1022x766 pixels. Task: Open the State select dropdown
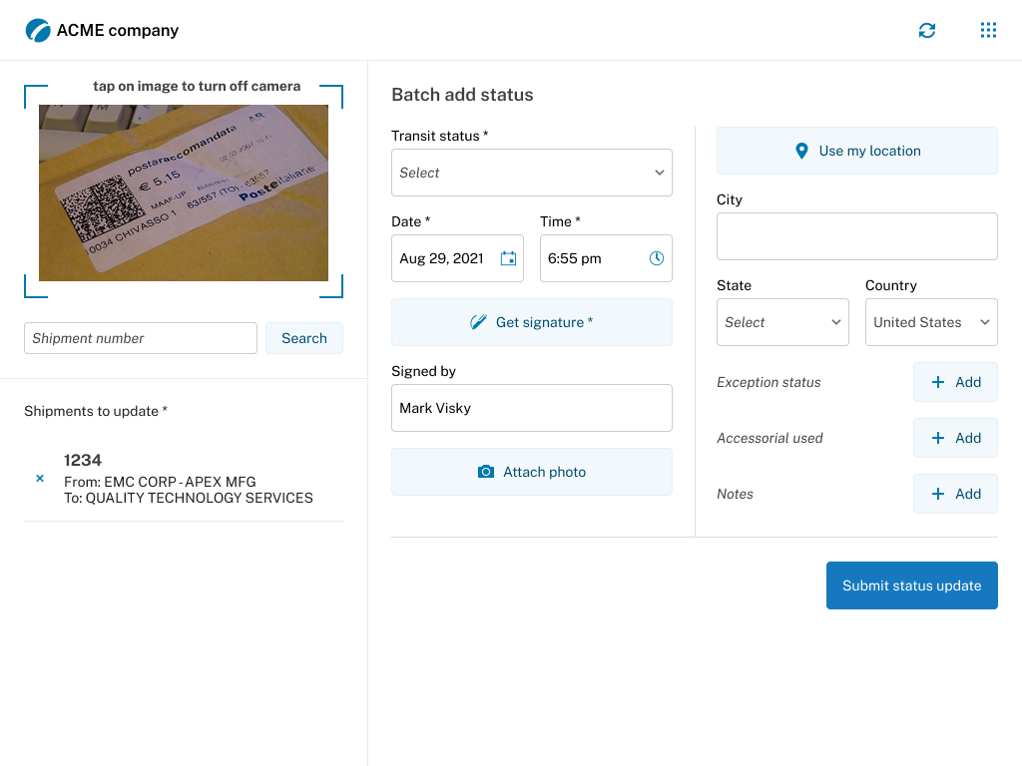[x=782, y=322]
